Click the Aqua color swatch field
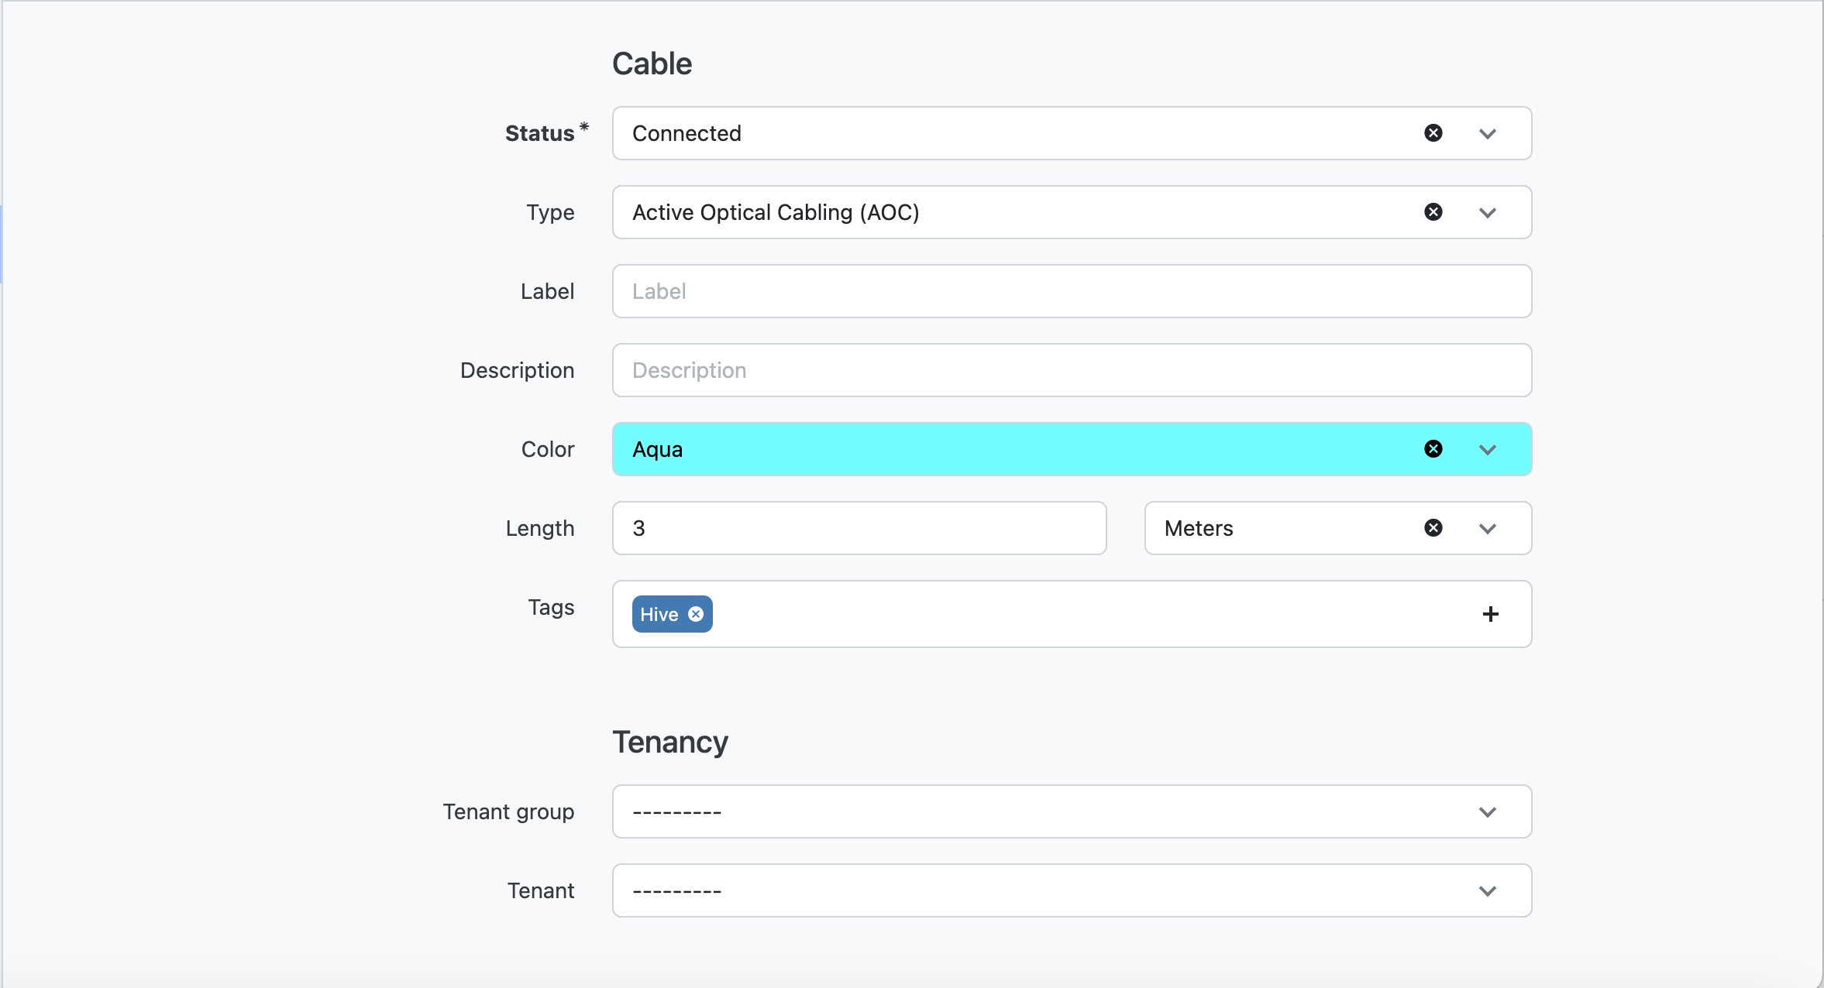 (x=1007, y=449)
